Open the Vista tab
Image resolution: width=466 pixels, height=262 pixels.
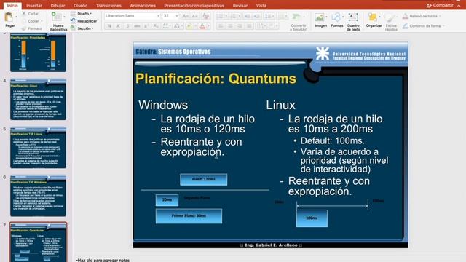point(261,6)
